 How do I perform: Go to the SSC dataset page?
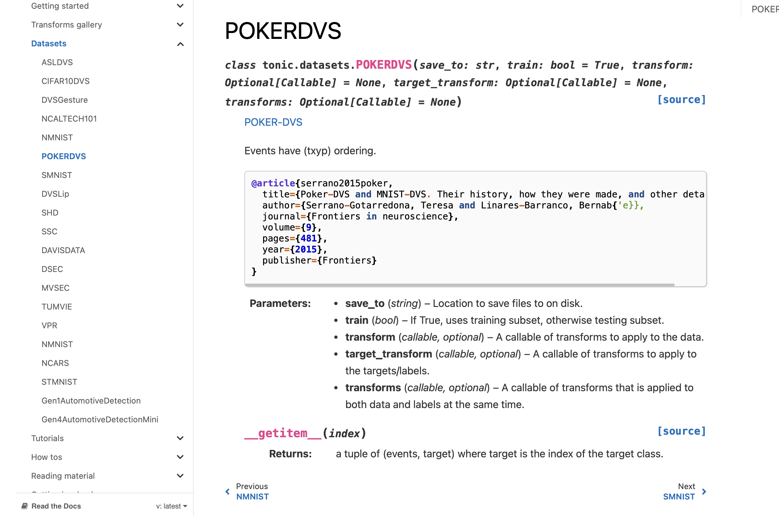49,231
